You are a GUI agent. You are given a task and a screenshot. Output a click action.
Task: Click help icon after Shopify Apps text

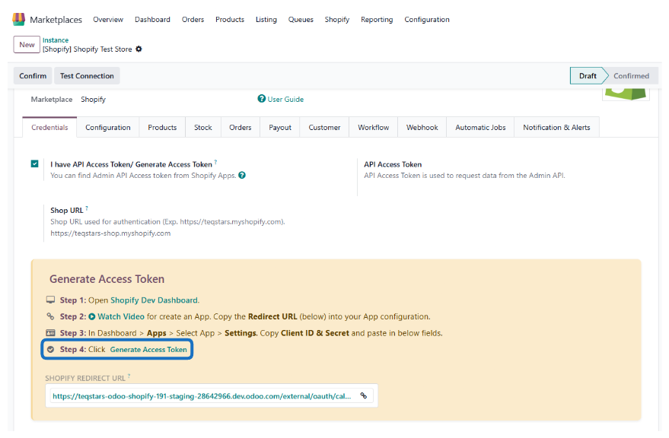242,175
